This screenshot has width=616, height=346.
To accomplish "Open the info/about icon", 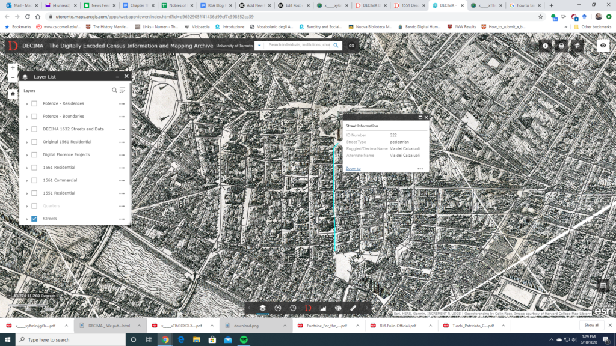I will pyautogui.click(x=546, y=46).
